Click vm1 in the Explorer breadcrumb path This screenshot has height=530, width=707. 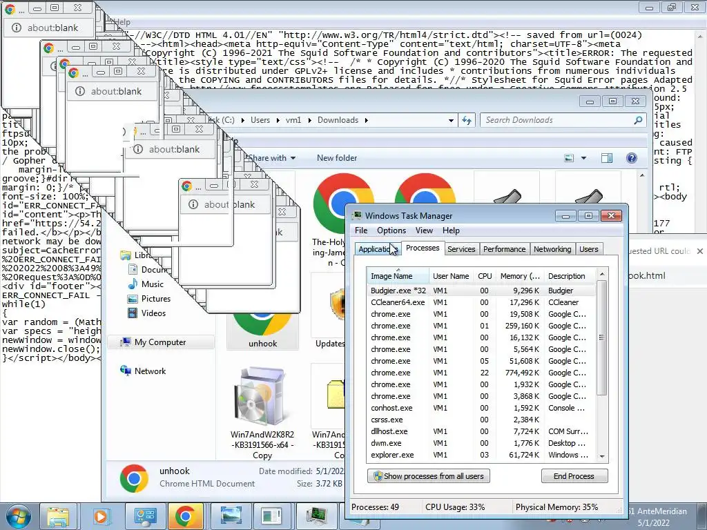coord(293,120)
